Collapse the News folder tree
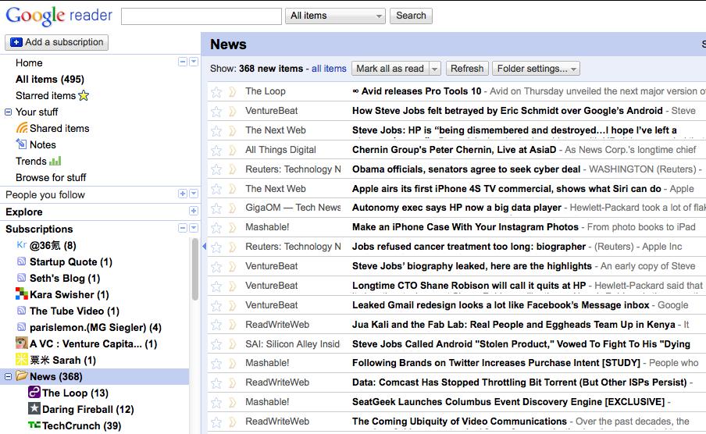 click(x=8, y=376)
